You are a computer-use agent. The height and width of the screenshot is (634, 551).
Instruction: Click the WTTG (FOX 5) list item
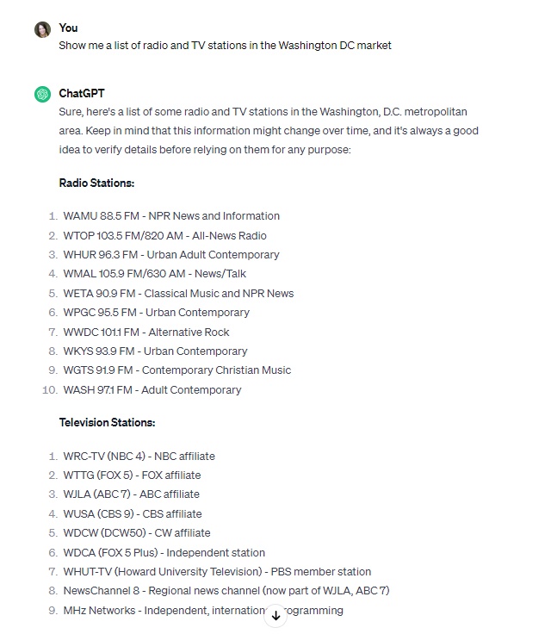[132, 475]
